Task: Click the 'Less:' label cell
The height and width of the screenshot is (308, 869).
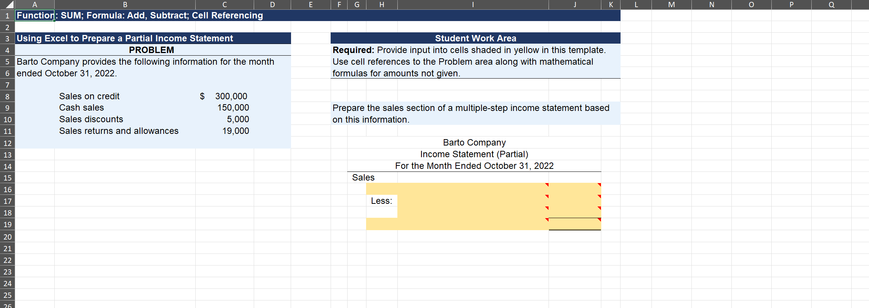Action: 382,201
